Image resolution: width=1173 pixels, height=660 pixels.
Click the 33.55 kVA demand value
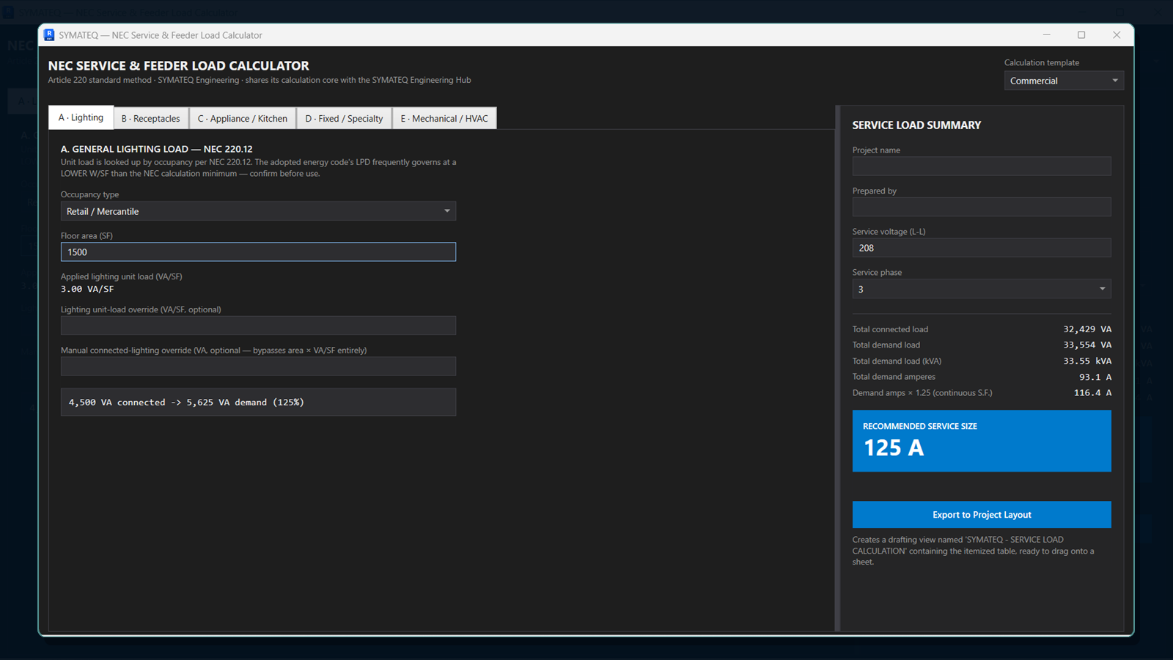pyautogui.click(x=1087, y=361)
